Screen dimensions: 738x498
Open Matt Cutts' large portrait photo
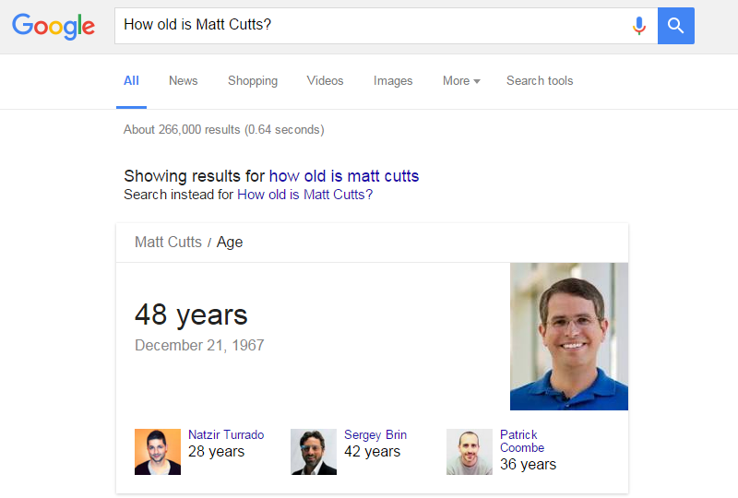568,337
